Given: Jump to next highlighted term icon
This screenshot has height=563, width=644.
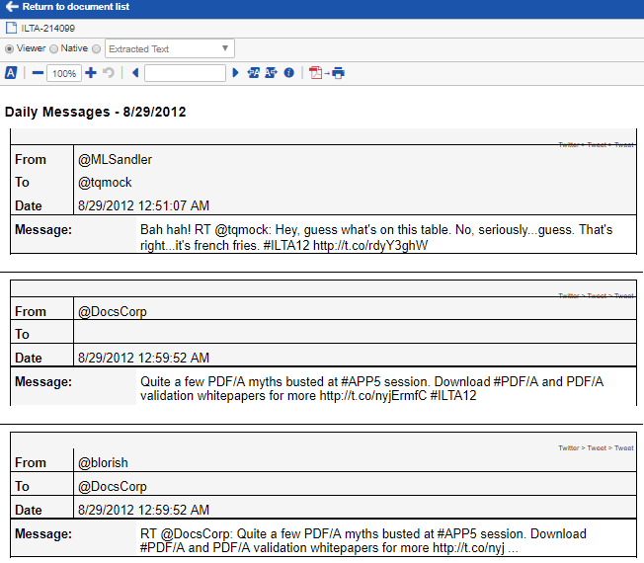Looking at the screenshot, I should click(x=270, y=73).
